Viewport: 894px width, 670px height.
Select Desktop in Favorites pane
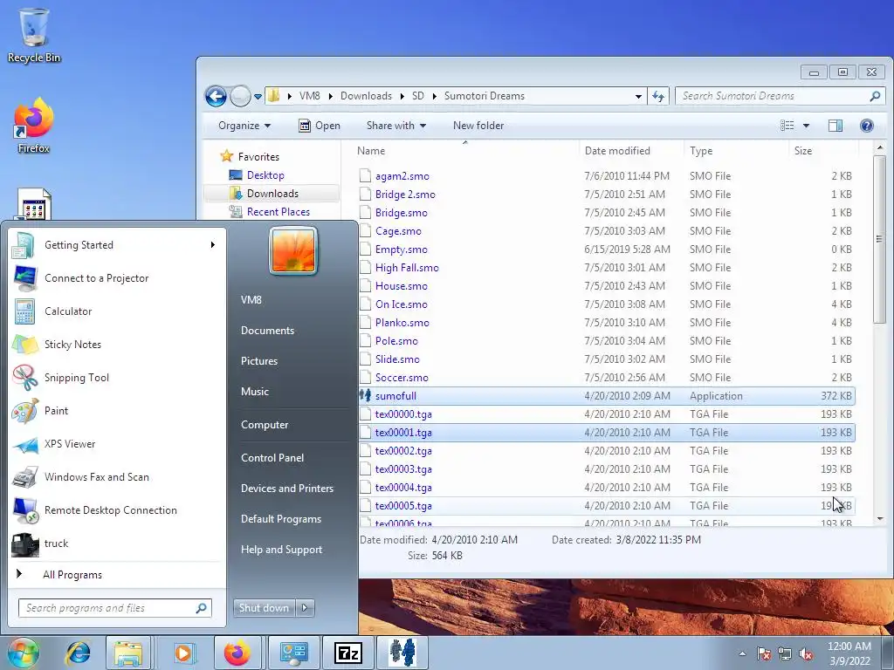265,174
